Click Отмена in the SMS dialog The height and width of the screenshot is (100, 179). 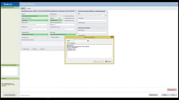pyautogui.click(x=108, y=61)
